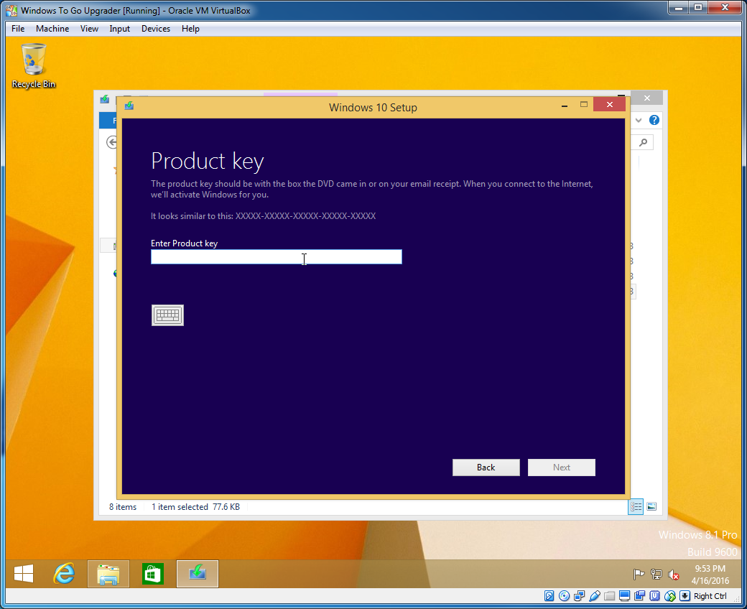Open VirtualBox Devices menu
747x609 pixels.
point(156,29)
